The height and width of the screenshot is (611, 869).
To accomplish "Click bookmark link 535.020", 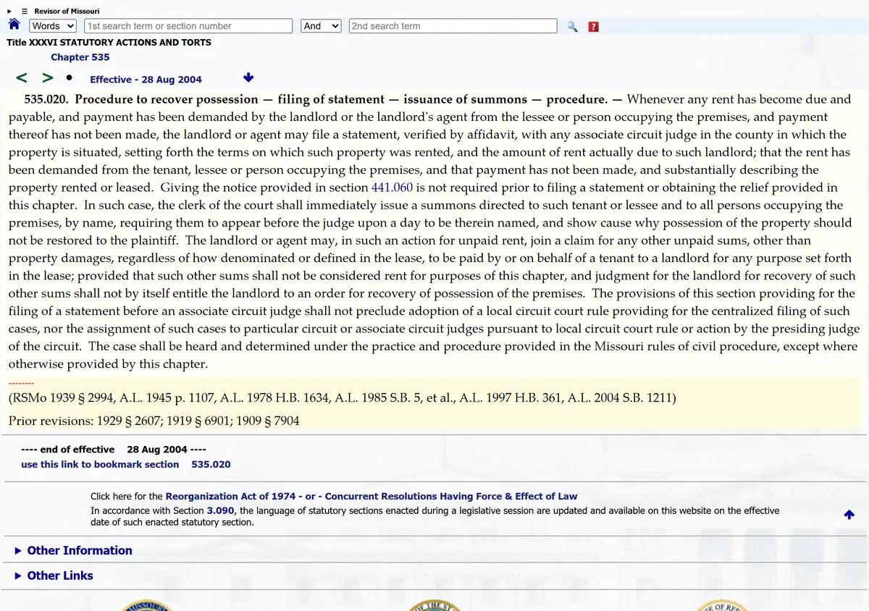I will (211, 464).
